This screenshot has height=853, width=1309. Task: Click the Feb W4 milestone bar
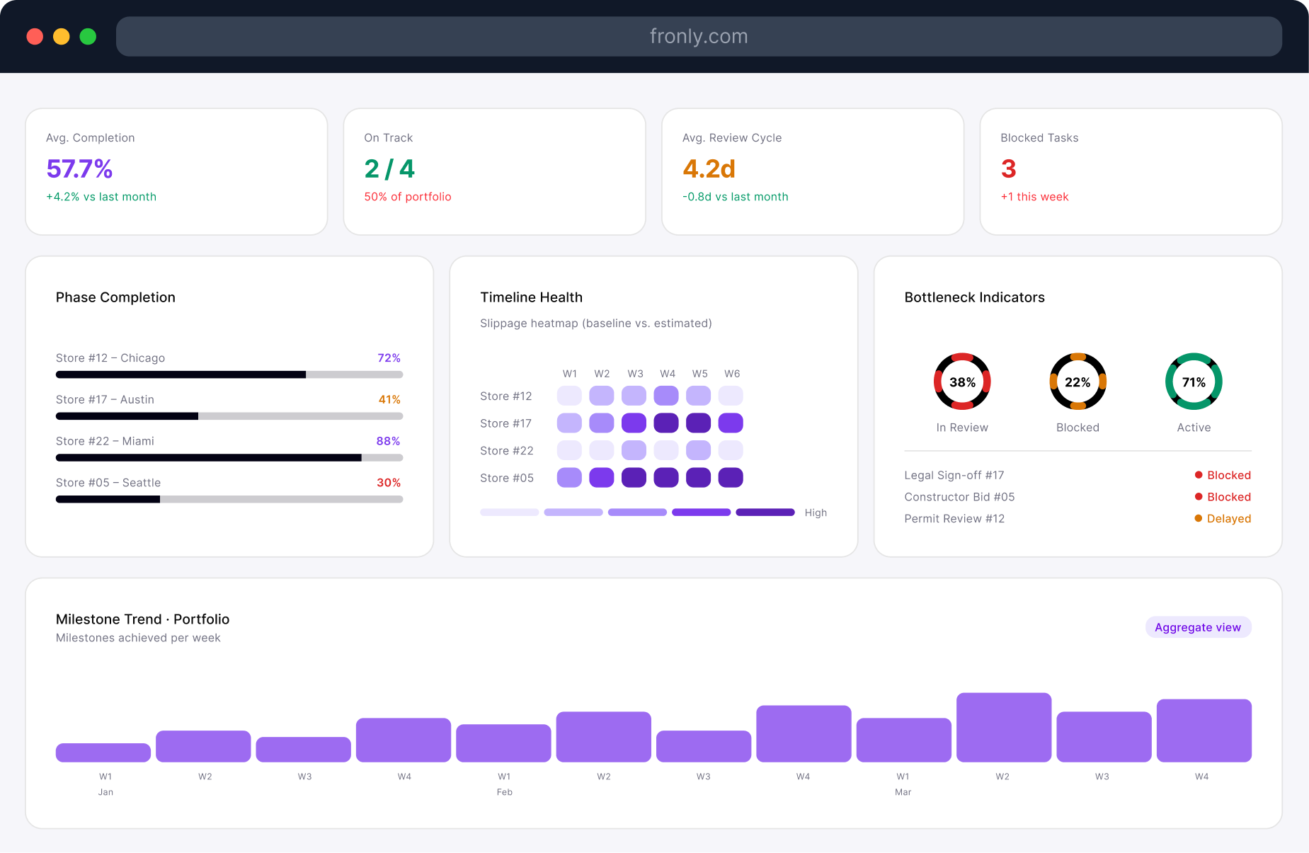point(804,734)
